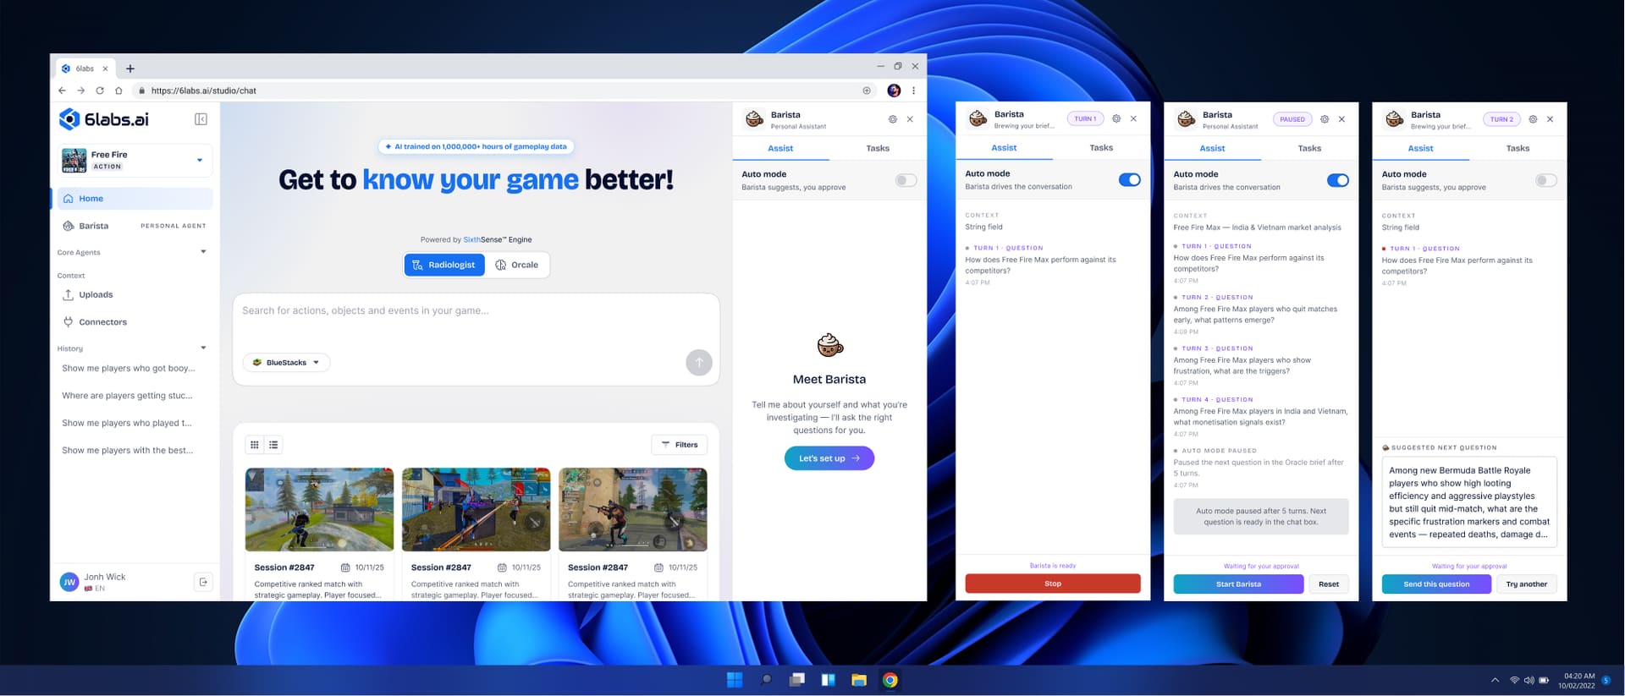Click the send arrow in the search box

pos(699,363)
